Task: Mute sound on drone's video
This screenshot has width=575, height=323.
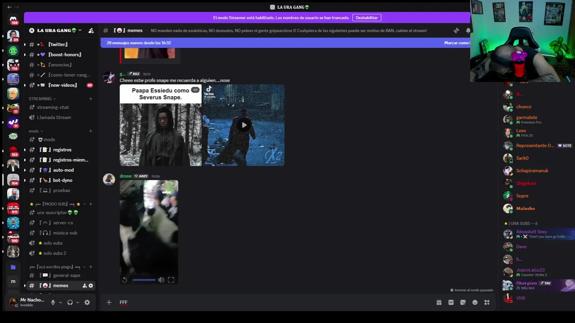Action: point(161,280)
